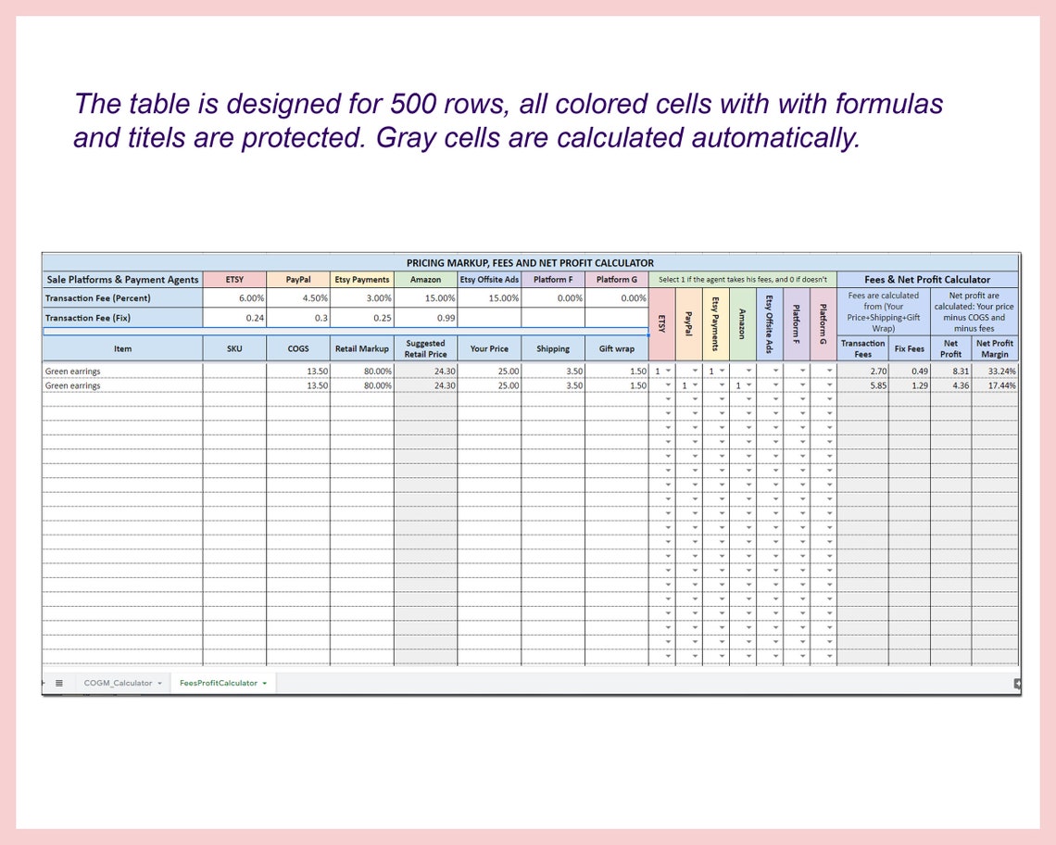Click the Fees & Net Profit Calculator header
The image size is (1056, 845).
(x=928, y=280)
